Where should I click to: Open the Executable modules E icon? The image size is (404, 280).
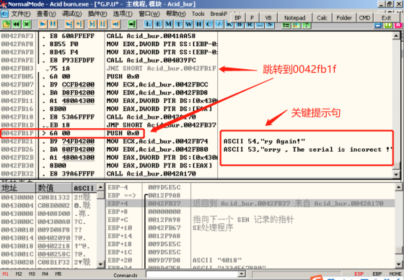(158, 24)
